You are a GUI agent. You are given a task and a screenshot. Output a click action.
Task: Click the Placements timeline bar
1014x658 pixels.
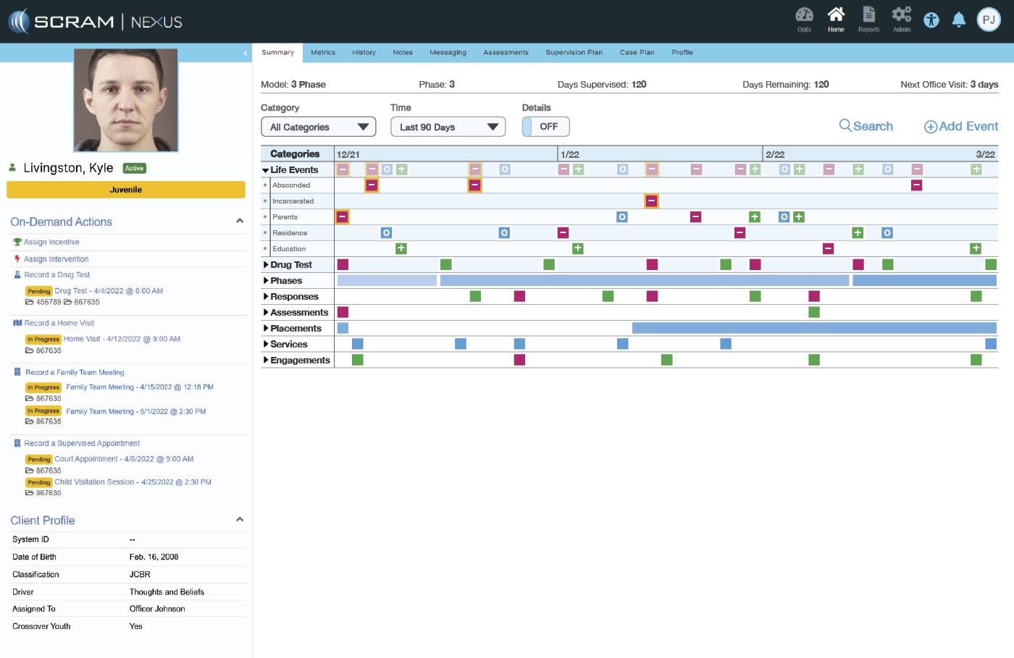(x=813, y=329)
